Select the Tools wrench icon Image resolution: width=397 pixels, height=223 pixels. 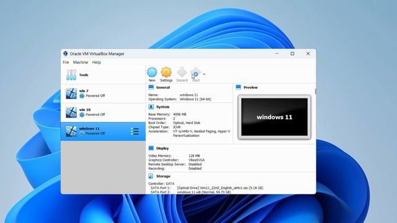tap(71, 75)
